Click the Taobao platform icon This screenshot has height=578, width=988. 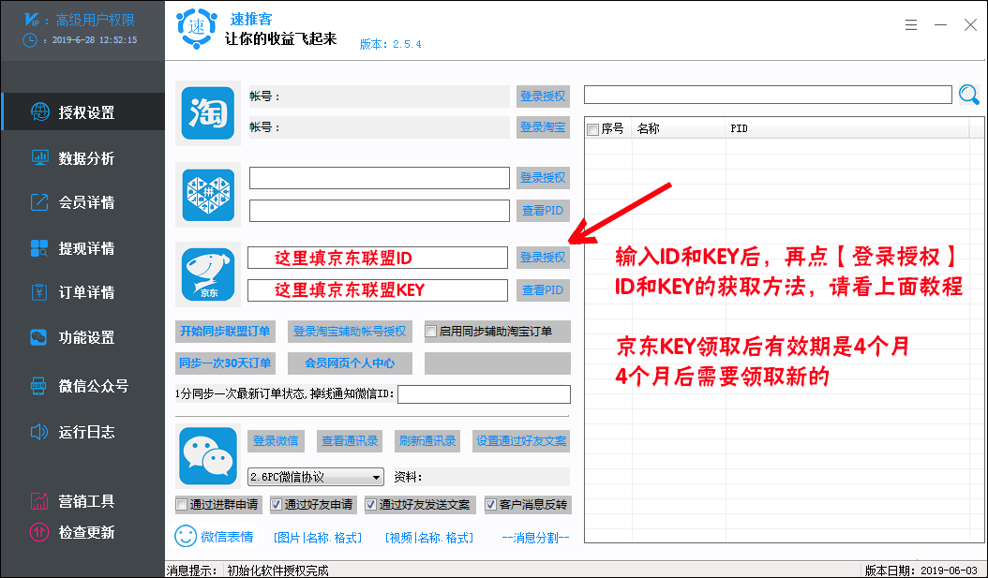click(x=208, y=113)
